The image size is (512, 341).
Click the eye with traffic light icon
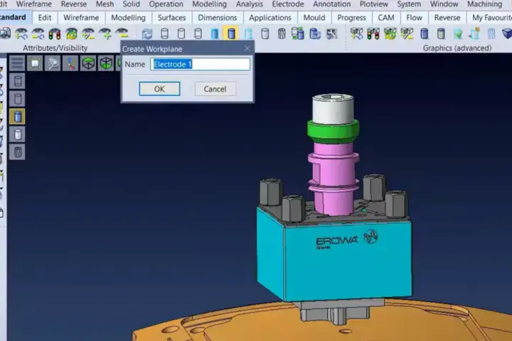tap(55, 33)
